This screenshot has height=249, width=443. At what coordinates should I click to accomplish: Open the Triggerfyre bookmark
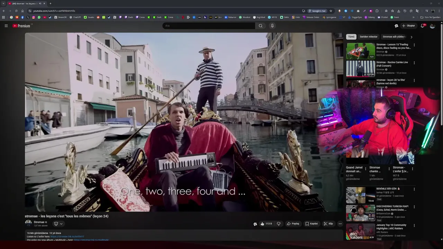355,17
